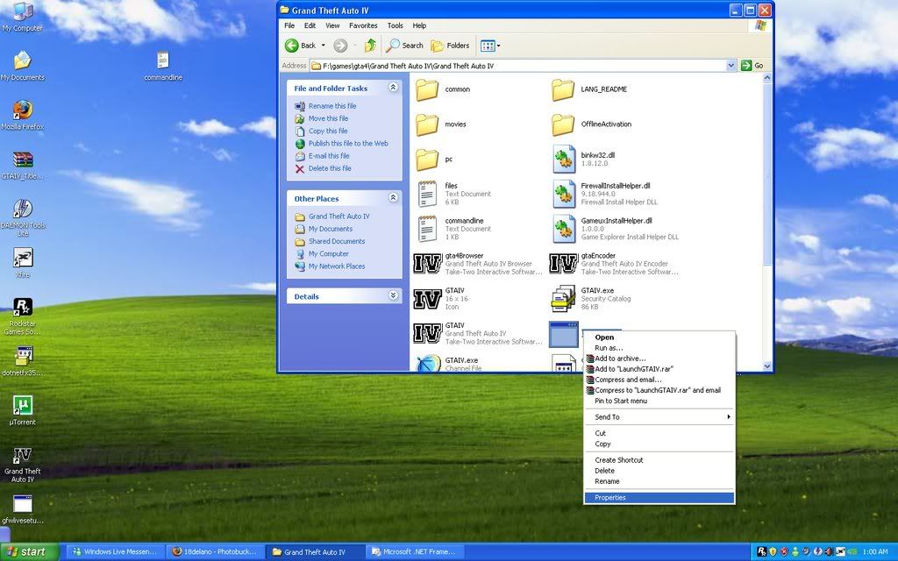
Task: Select FirewallInstallHelper.dll file
Action: (605, 194)
